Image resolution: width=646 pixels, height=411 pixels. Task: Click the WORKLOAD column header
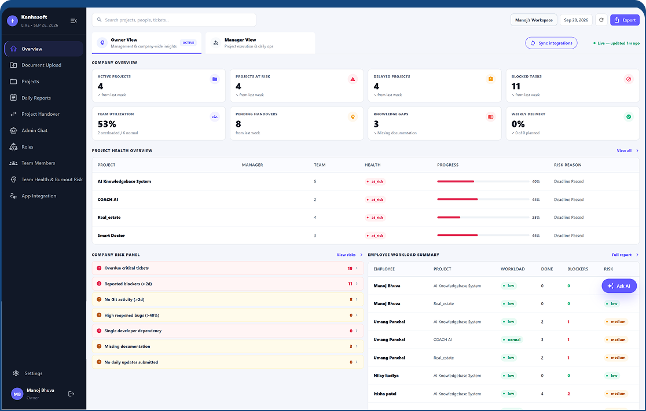512,269
